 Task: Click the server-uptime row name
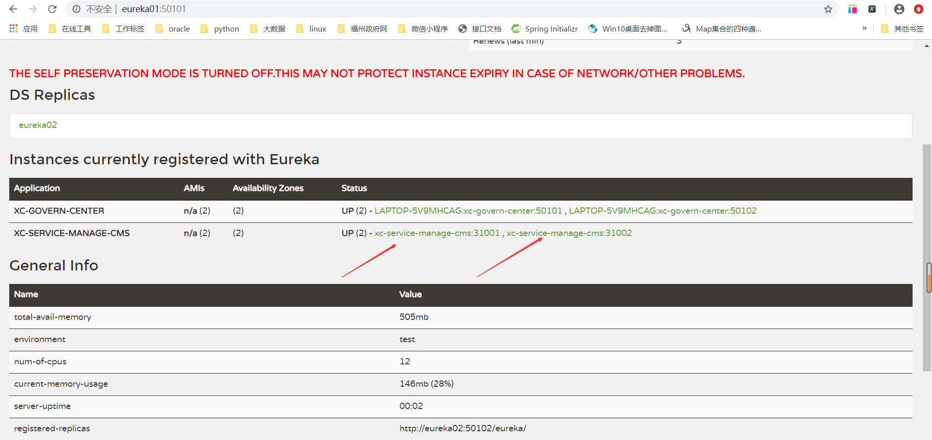(x=42, y=406)
